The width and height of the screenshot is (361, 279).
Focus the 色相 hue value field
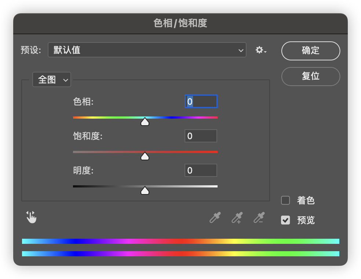click(201, 101)
